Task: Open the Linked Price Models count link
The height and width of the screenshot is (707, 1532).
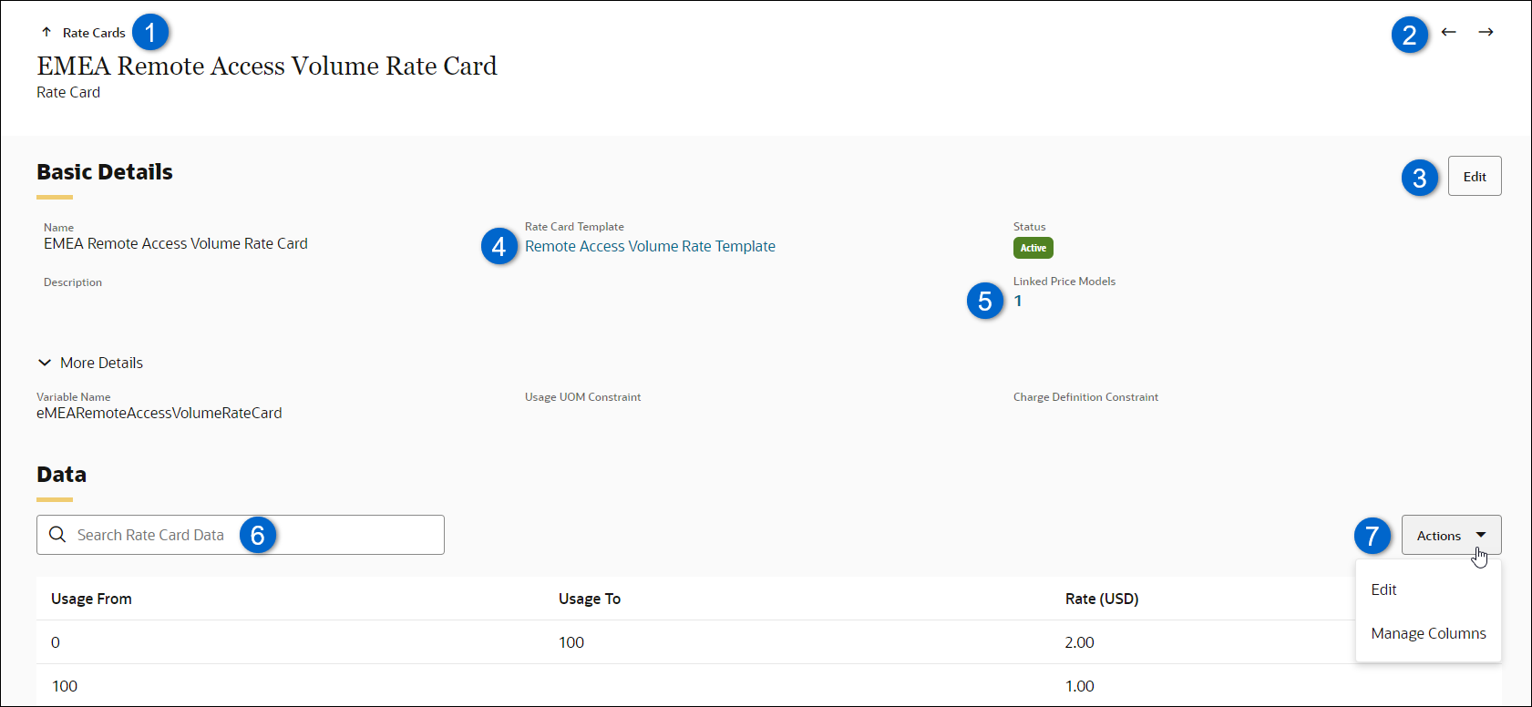Action: point(1018,301)
